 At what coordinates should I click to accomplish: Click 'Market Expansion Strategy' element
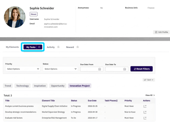click(53, 112)
